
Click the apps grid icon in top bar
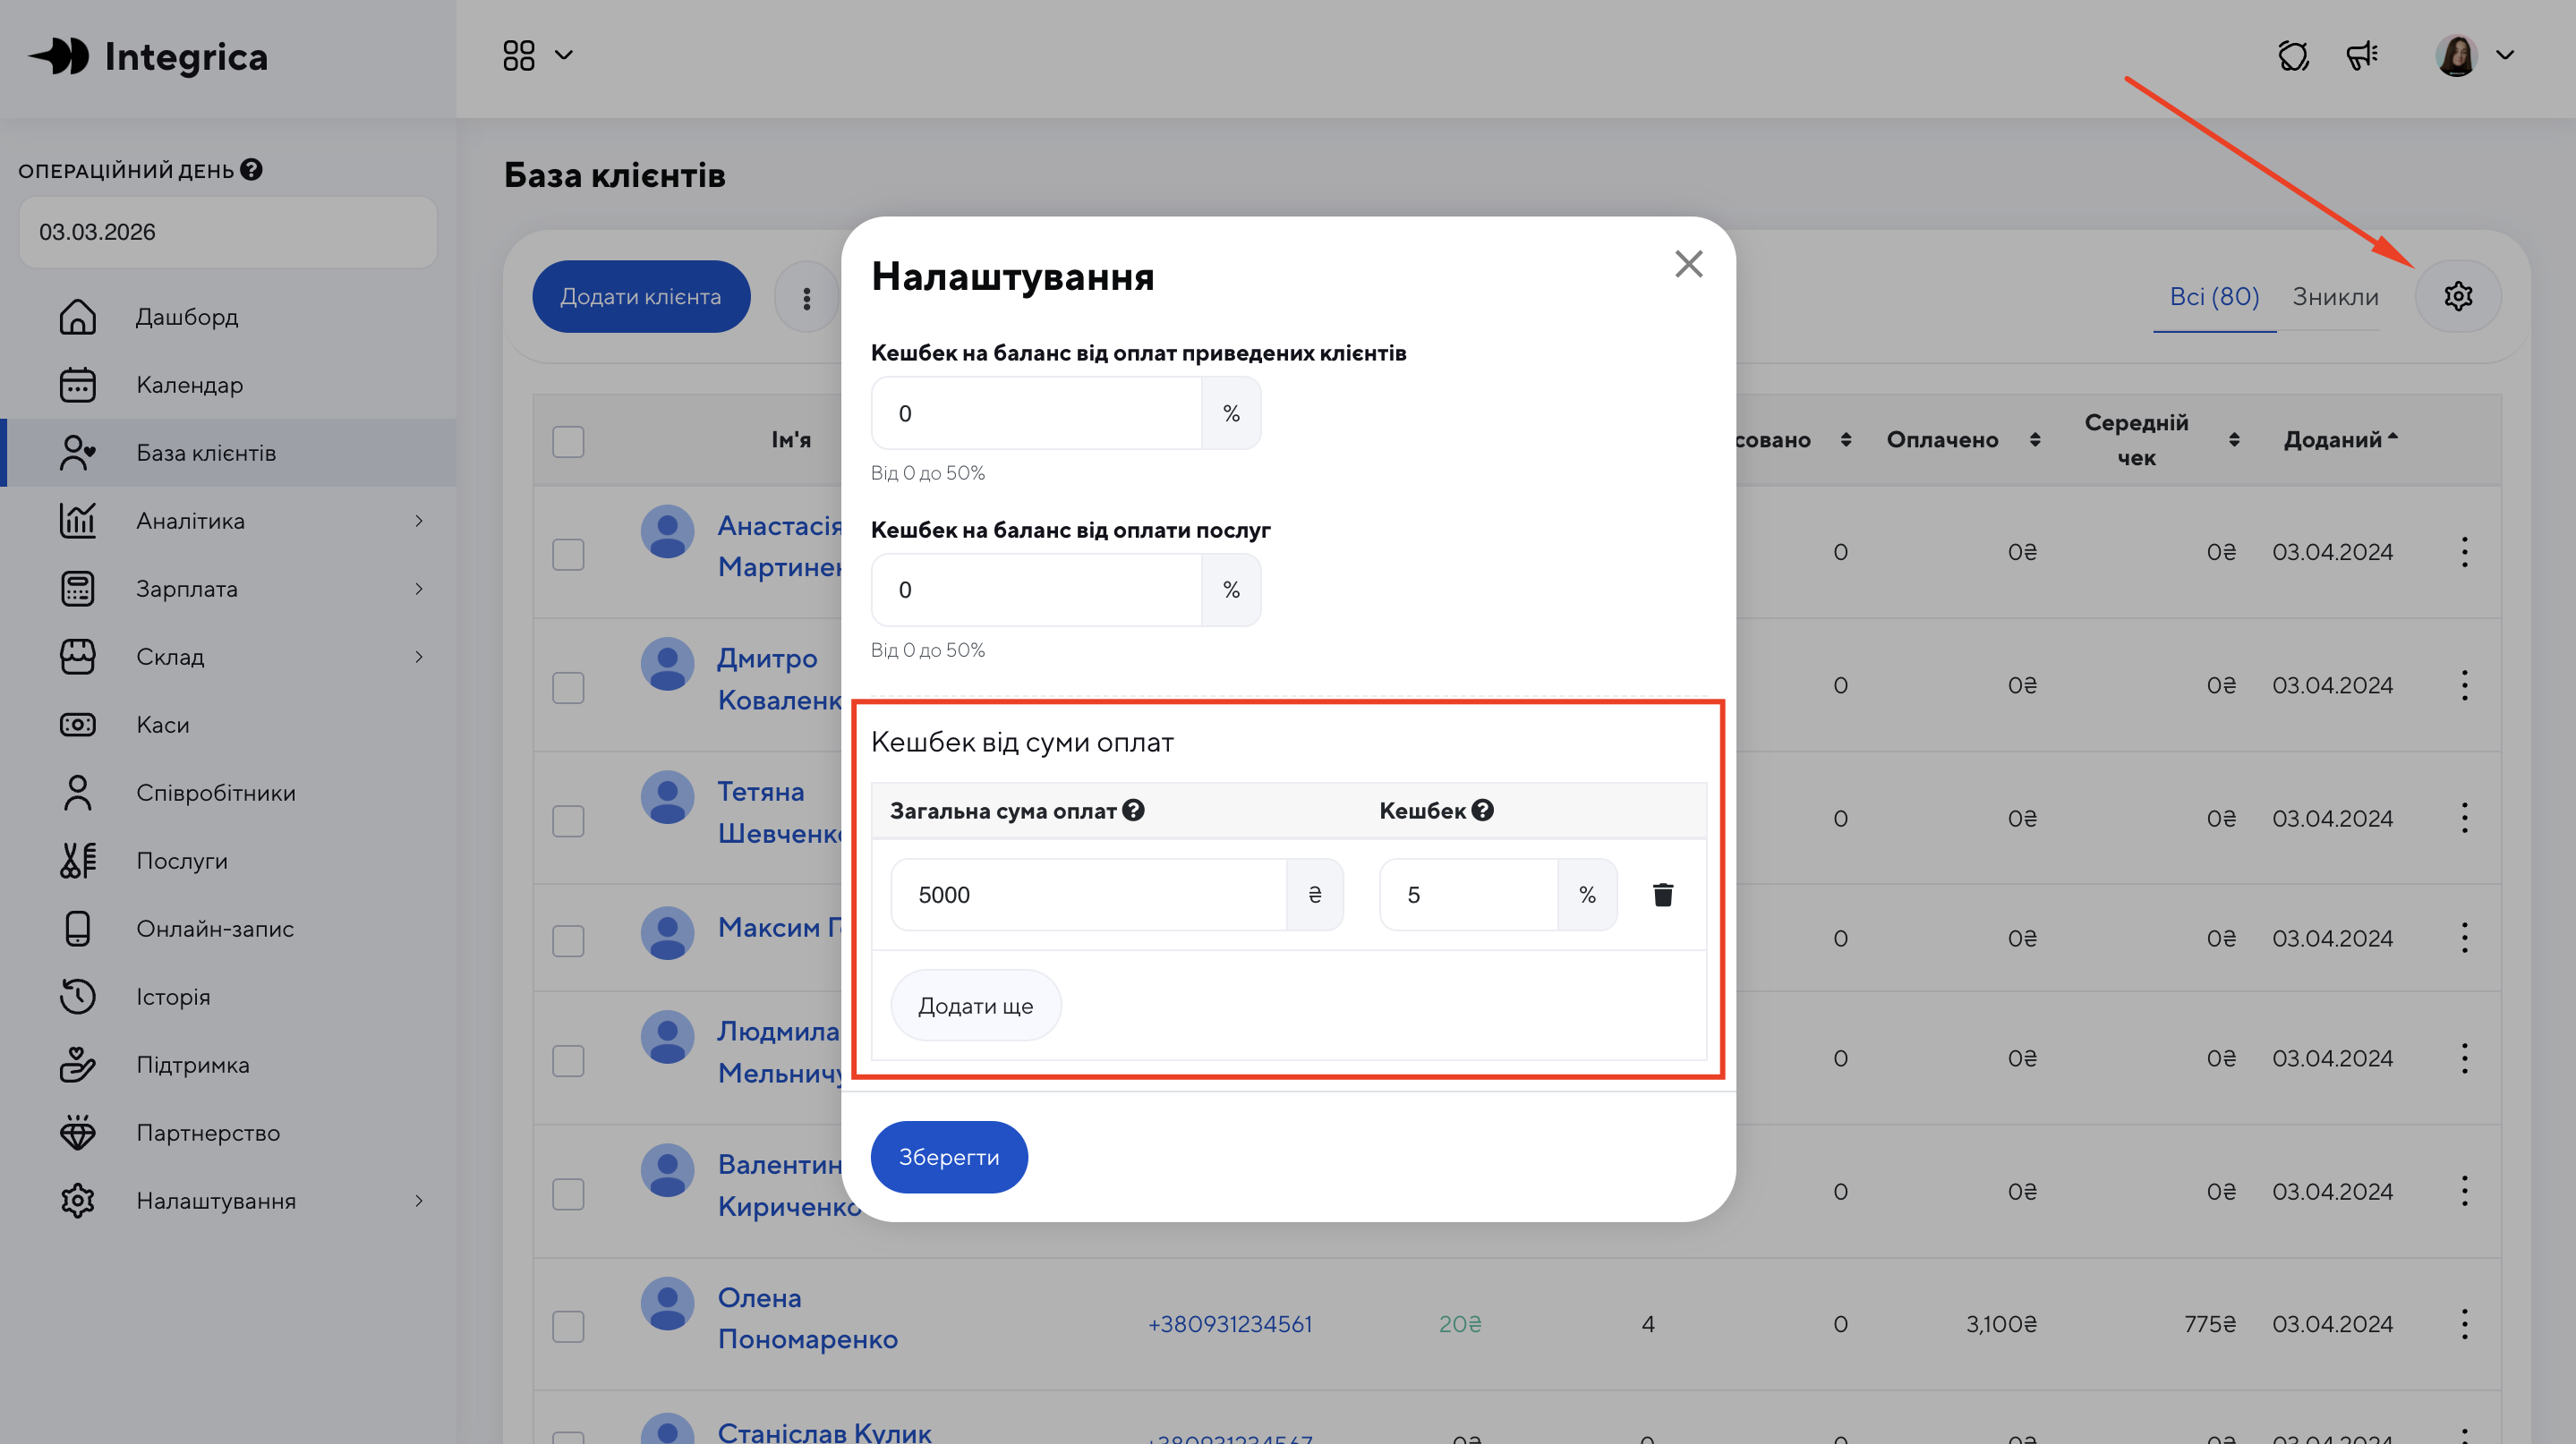click(519, 56)
